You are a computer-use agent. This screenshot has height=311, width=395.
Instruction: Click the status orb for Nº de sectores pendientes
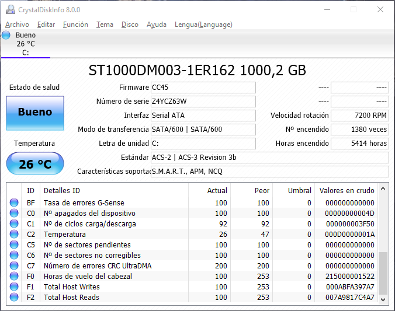14,245
